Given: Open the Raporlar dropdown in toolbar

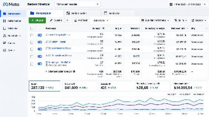Looking at the screenshot, I should [199, 20].
